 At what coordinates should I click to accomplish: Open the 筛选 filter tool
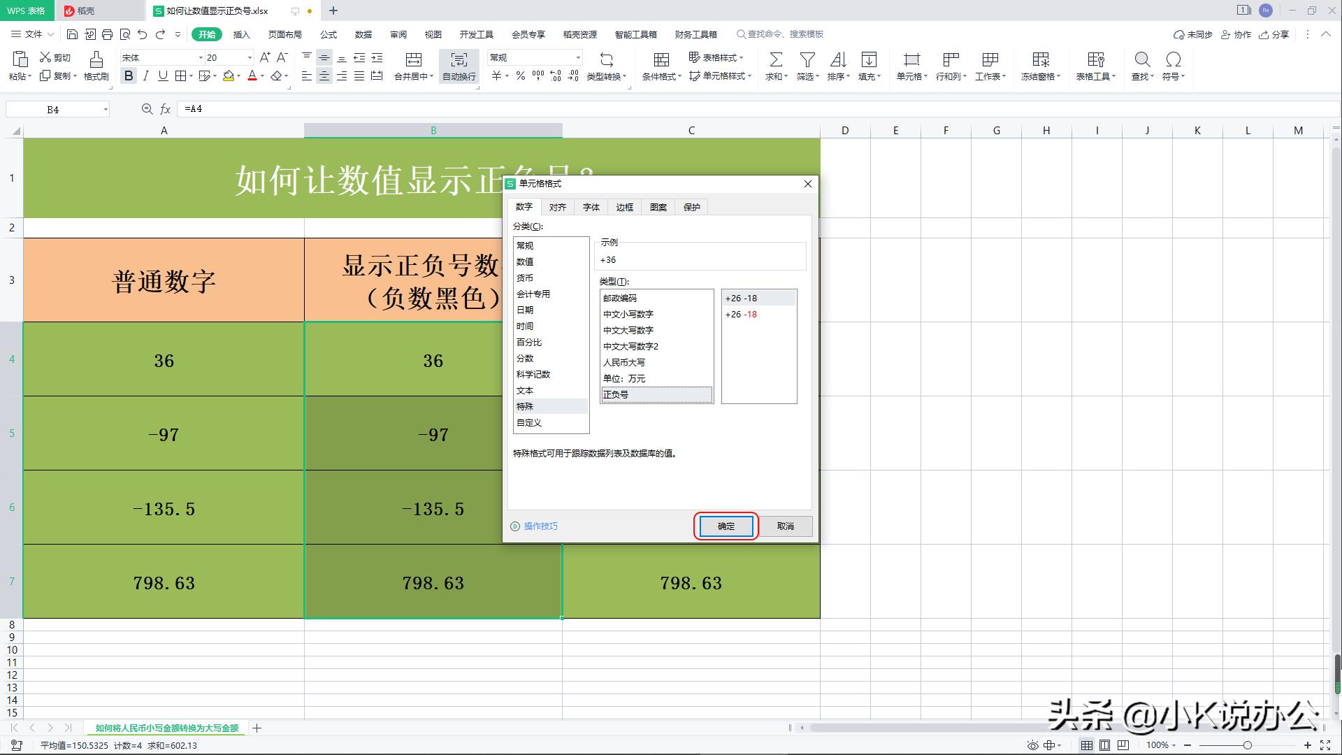(806, 66)
